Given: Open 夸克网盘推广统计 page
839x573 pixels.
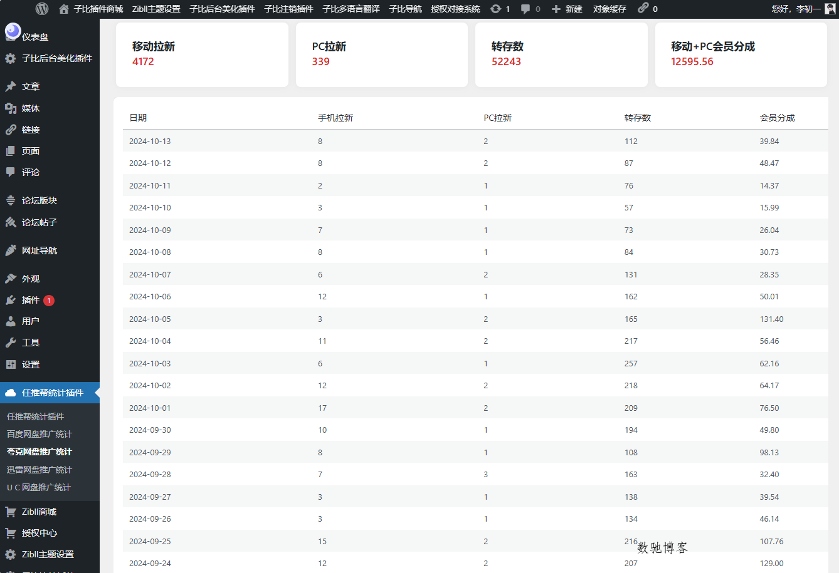Looking at the screenshot, I should tap(39, 452).
